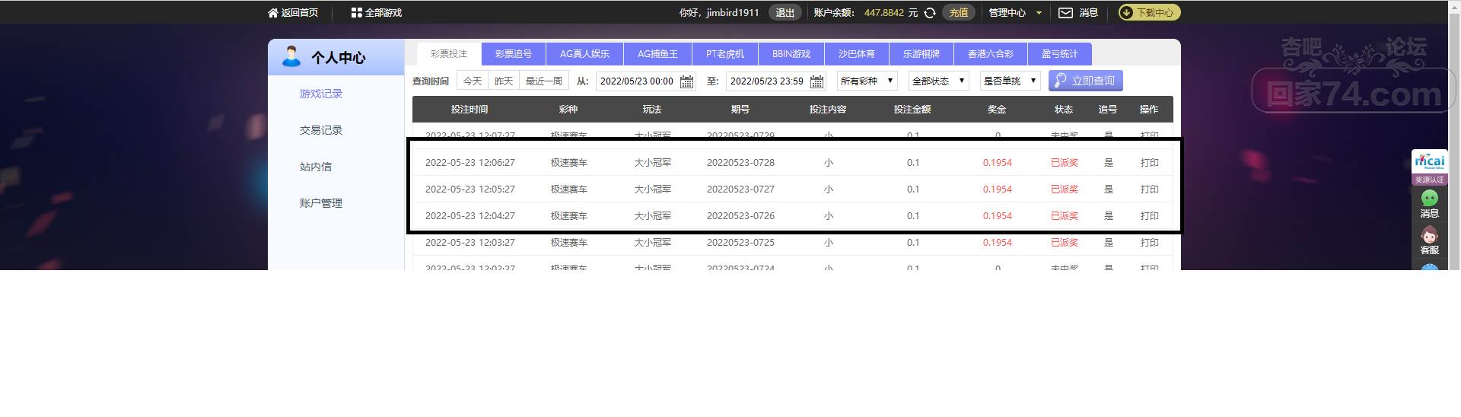This screenshot has height=417, width=1461.
Task: Open the 全部游戏 grid icon
Action: pos(356,13)
